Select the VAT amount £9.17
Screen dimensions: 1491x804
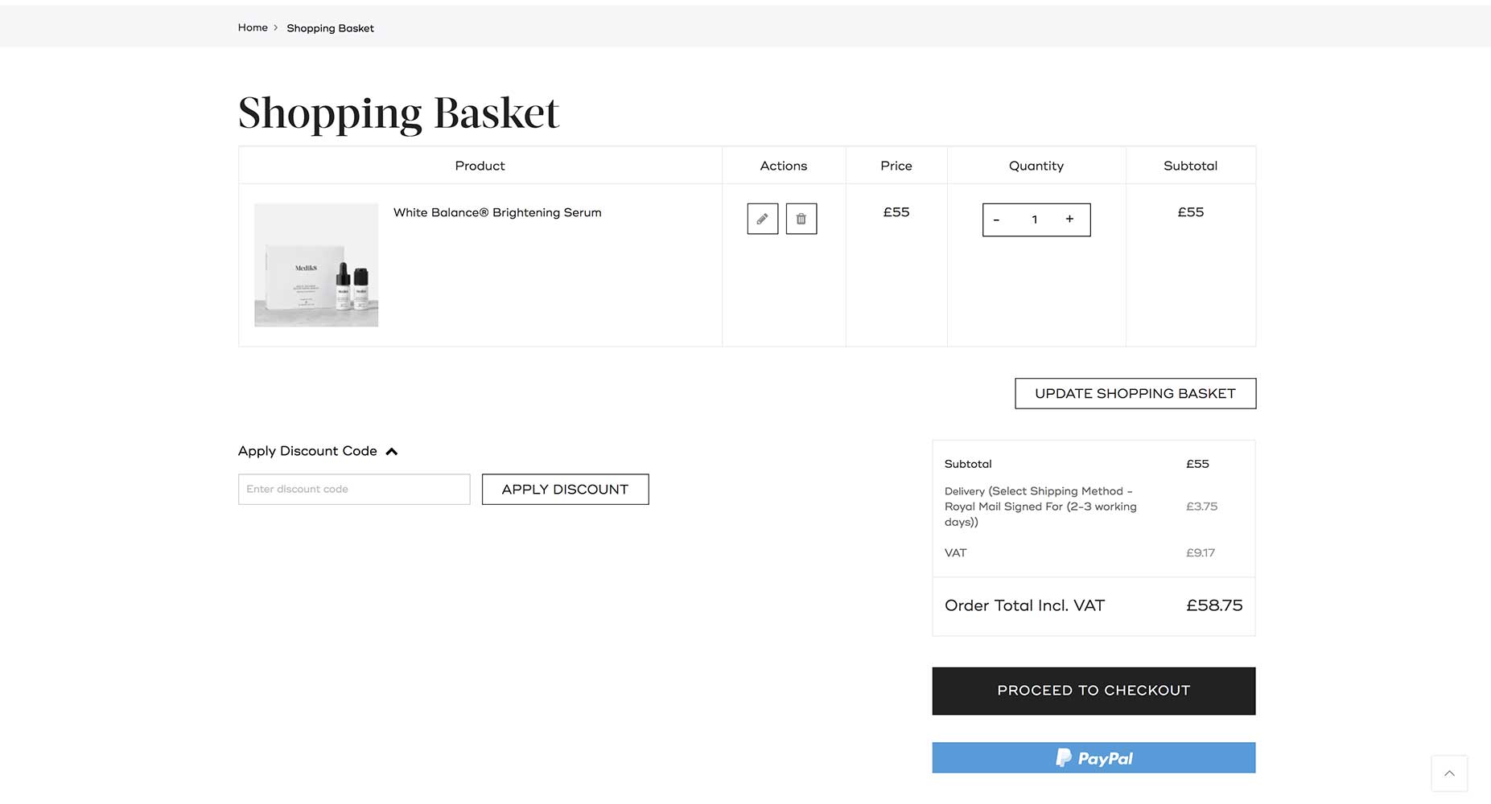click(1201, 552)
